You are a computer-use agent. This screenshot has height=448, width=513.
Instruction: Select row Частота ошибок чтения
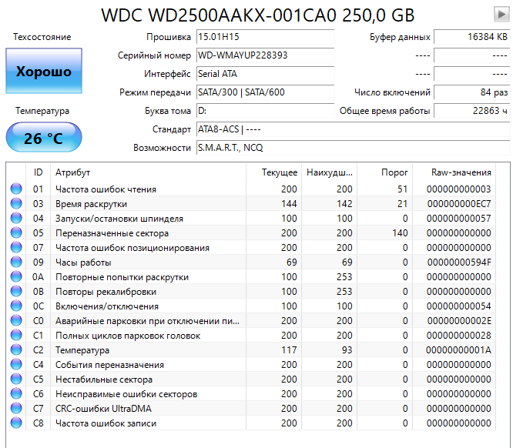[x=250, y=189]
